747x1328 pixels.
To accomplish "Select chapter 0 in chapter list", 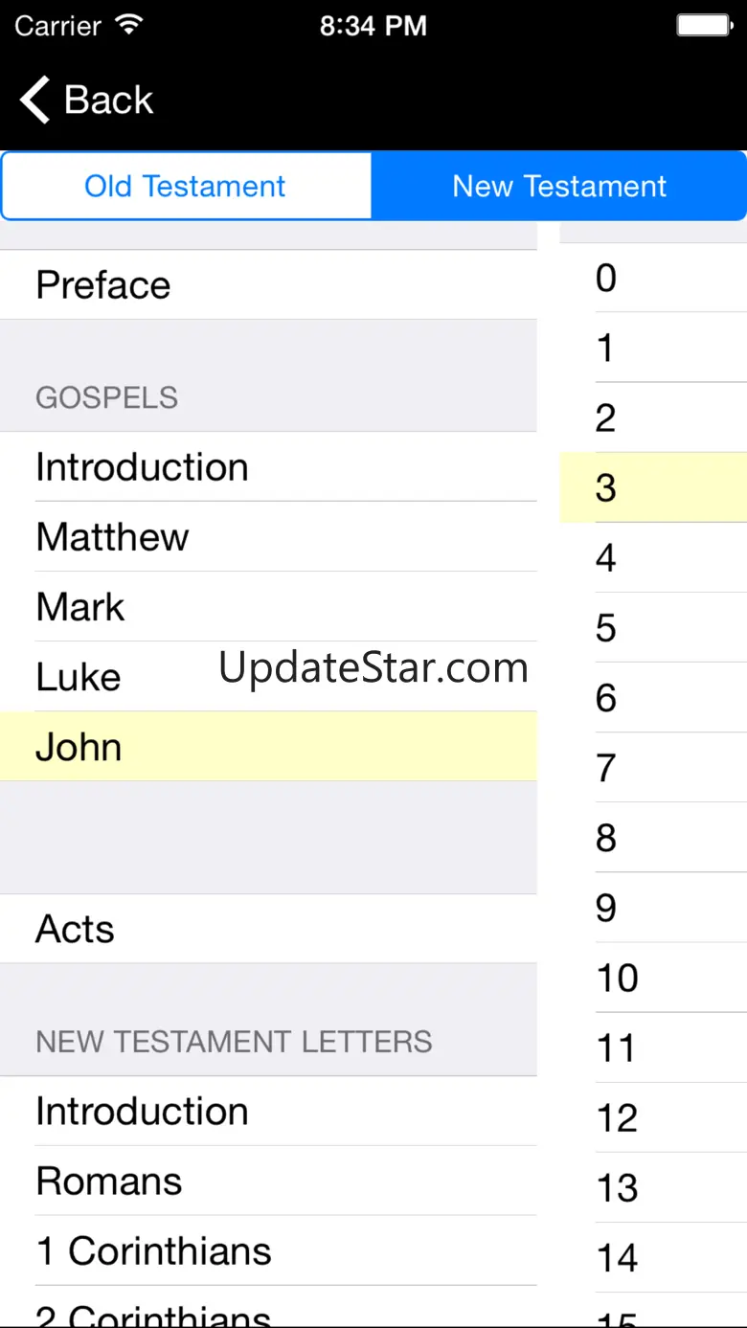I will click(x=653, y=278).
